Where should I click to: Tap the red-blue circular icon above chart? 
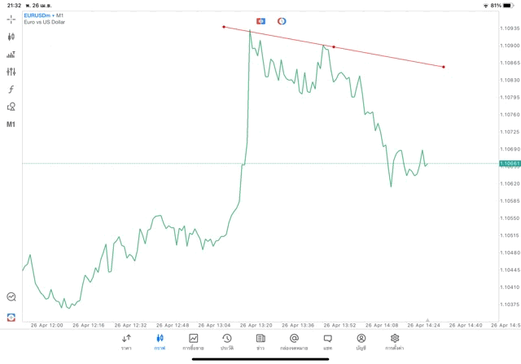tap(282, 20)
